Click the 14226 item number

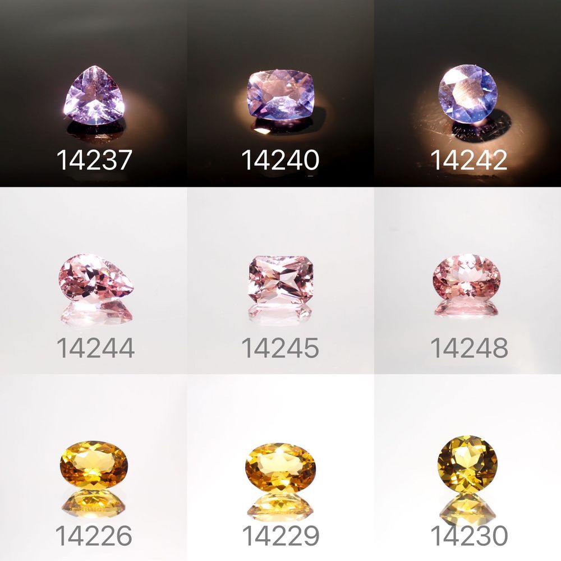point(94,536)
